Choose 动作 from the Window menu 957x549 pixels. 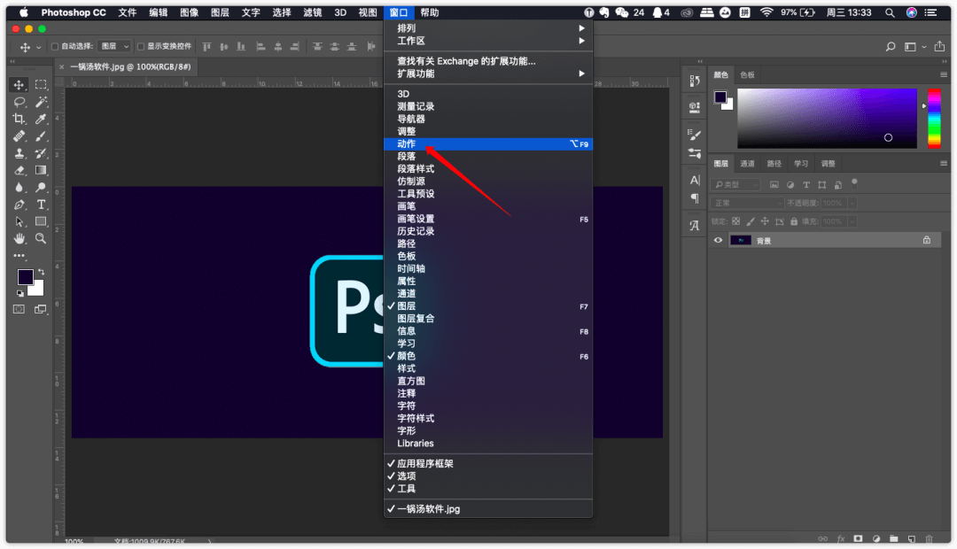487,144
